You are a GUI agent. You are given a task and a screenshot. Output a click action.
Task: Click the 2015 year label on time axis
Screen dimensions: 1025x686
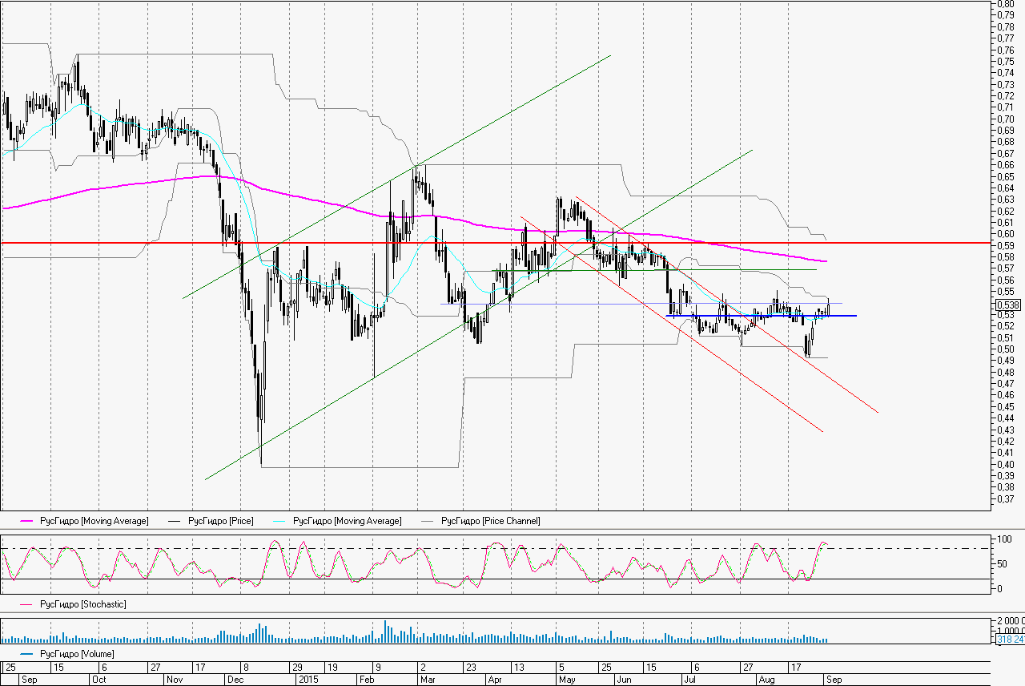pos(308,679)
